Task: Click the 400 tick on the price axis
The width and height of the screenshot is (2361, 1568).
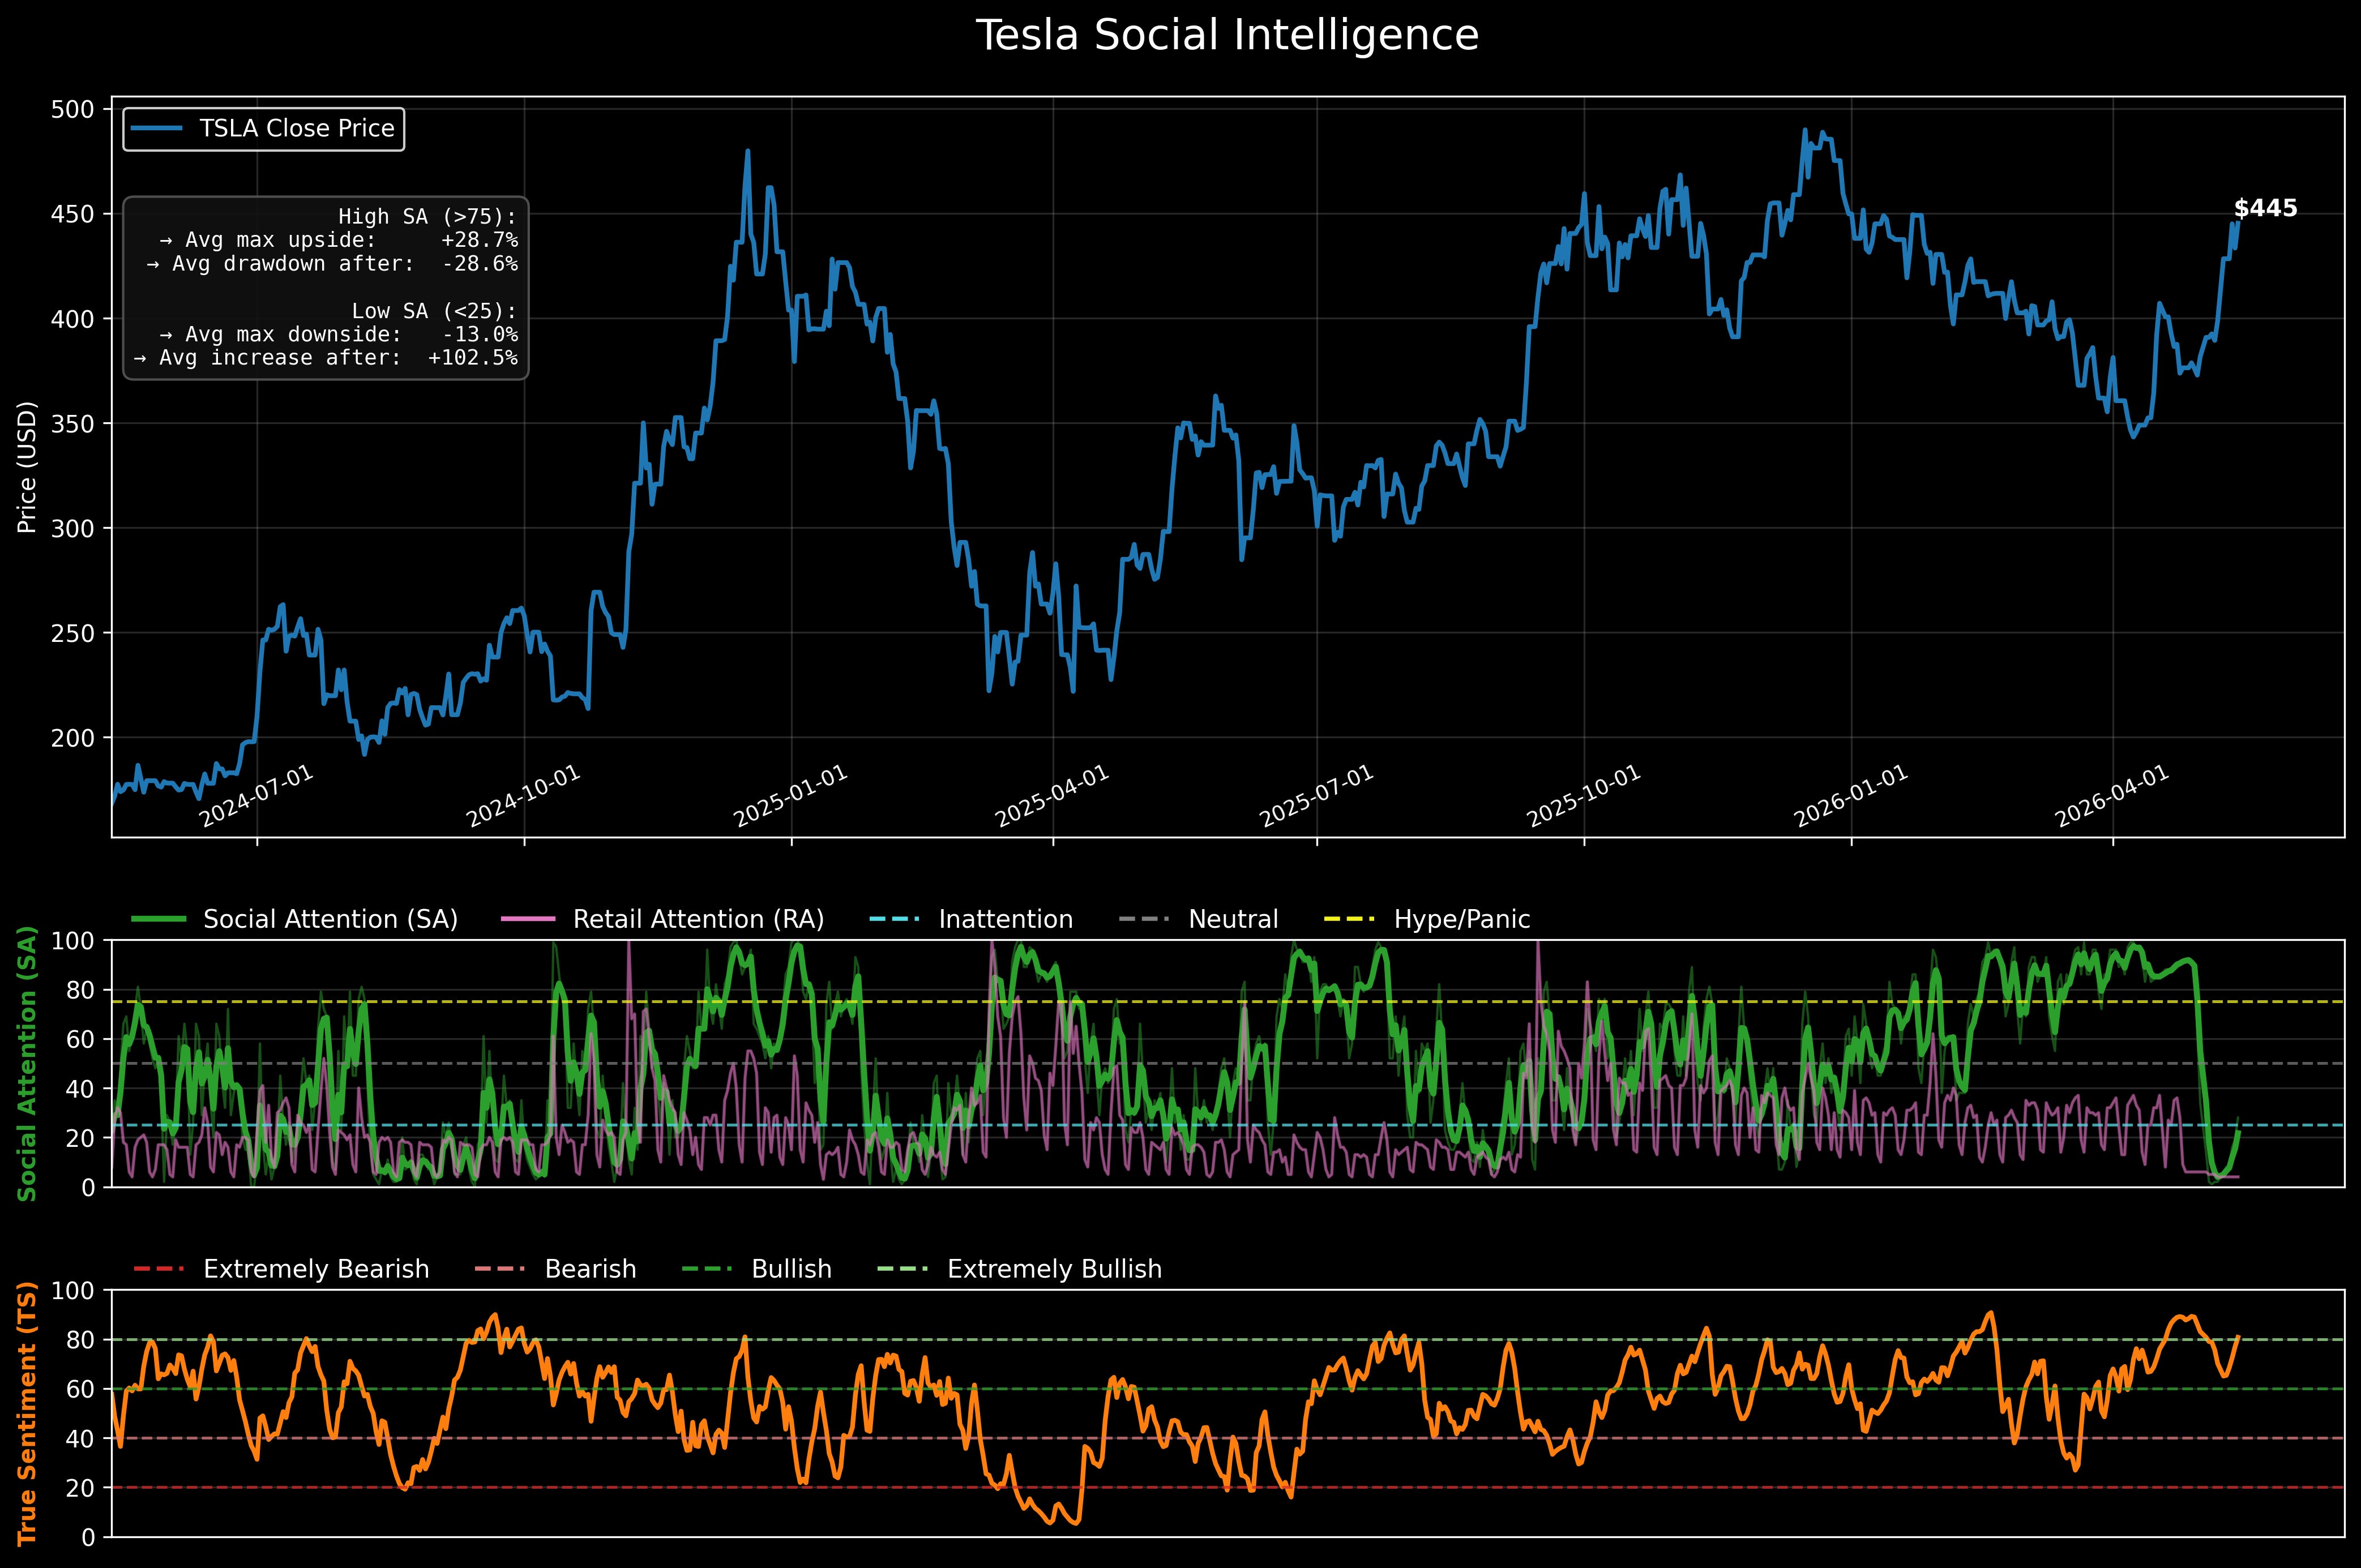Action: coord(72,319)
